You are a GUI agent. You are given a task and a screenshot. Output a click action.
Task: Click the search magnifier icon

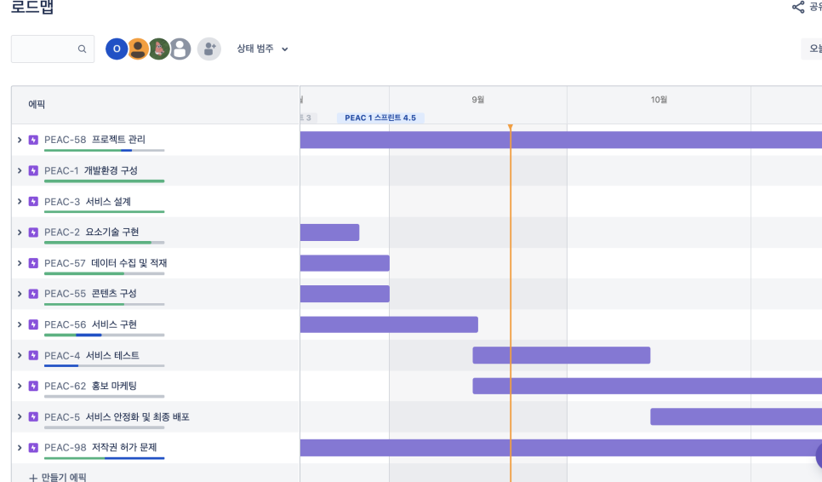82,49
